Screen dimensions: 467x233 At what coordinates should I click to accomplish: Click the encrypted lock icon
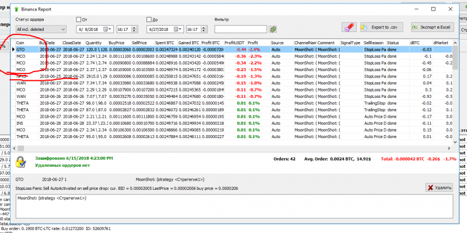[20, 161]
